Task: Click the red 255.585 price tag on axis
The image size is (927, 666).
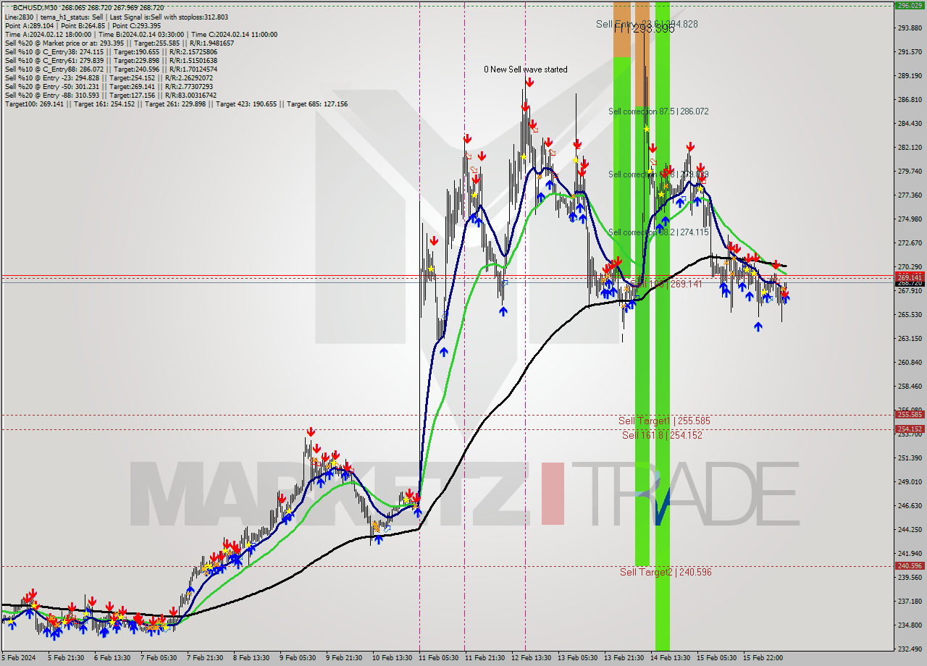Action: [x=910, y=415]
